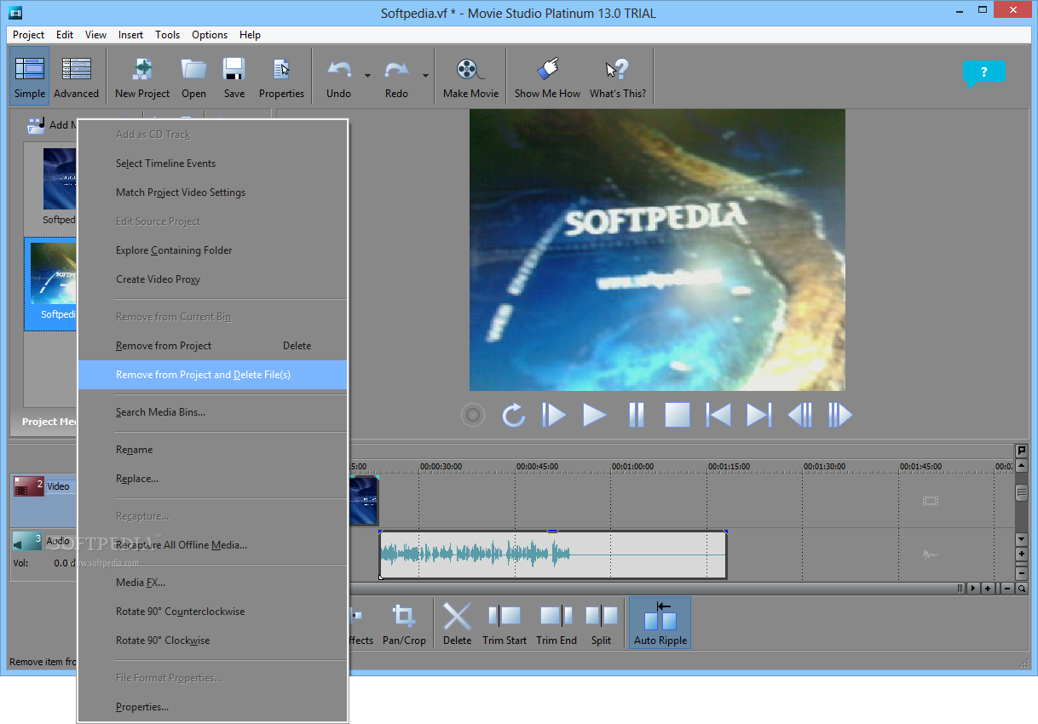Click Play From Start button
The width and height of the screenshot is (1038, 724).
(554, 415)
